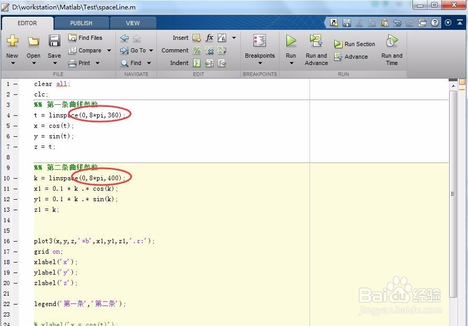Toggle breakpoint dash on line 10
Screen dimensions: 468x326
(x=16, y=178)
